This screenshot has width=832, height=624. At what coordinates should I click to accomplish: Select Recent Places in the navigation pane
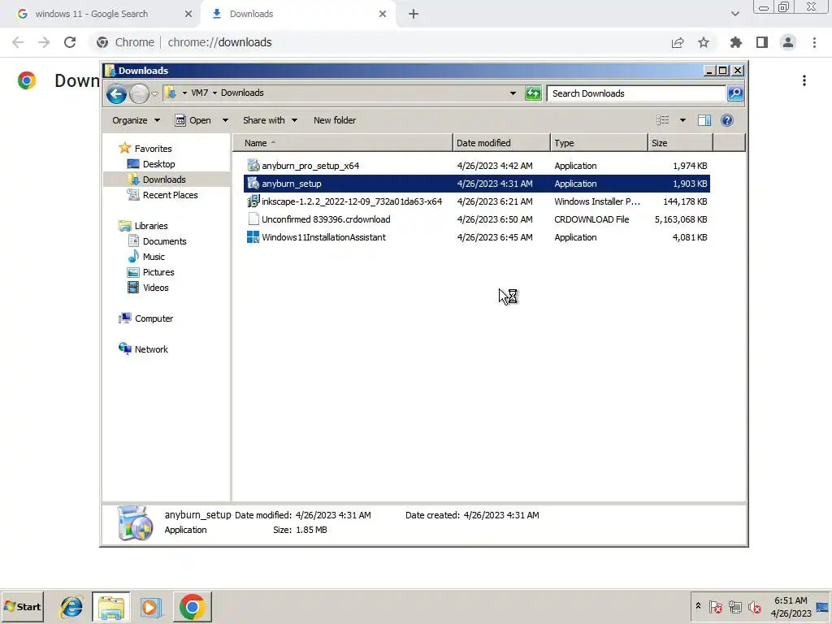click(170, 195)
